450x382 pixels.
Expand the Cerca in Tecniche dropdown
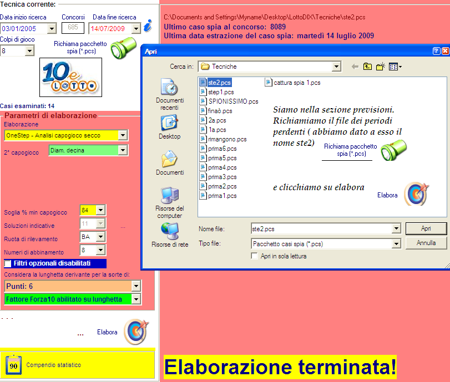(x=336, y=67)
